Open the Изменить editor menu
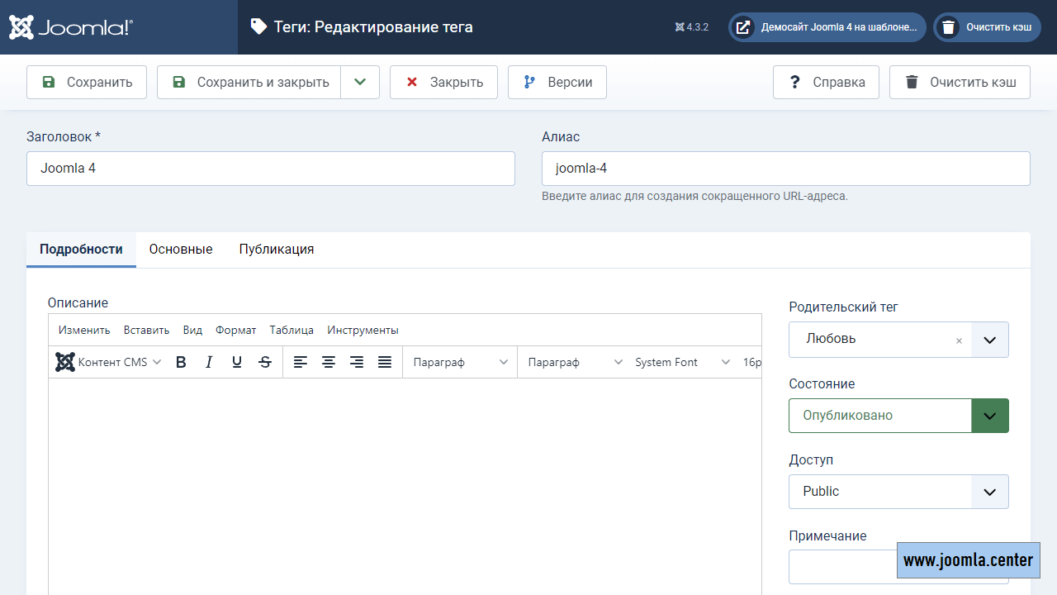This screenshot has height=595, width=1057. (84, 330)
